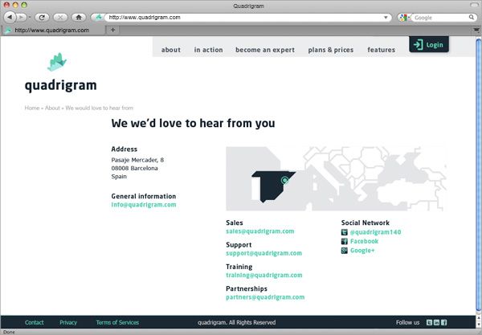Click the quadrigram wordmark text
The width and height of the screenshot is (482, 335).
pos(60,85)
